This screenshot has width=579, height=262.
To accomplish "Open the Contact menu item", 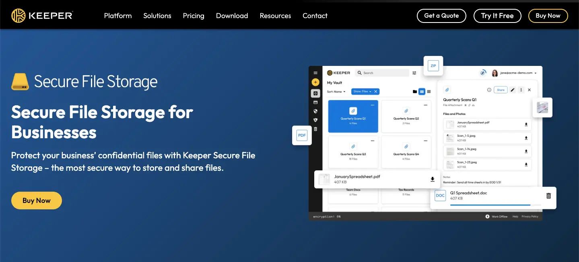I will point(315,16).
